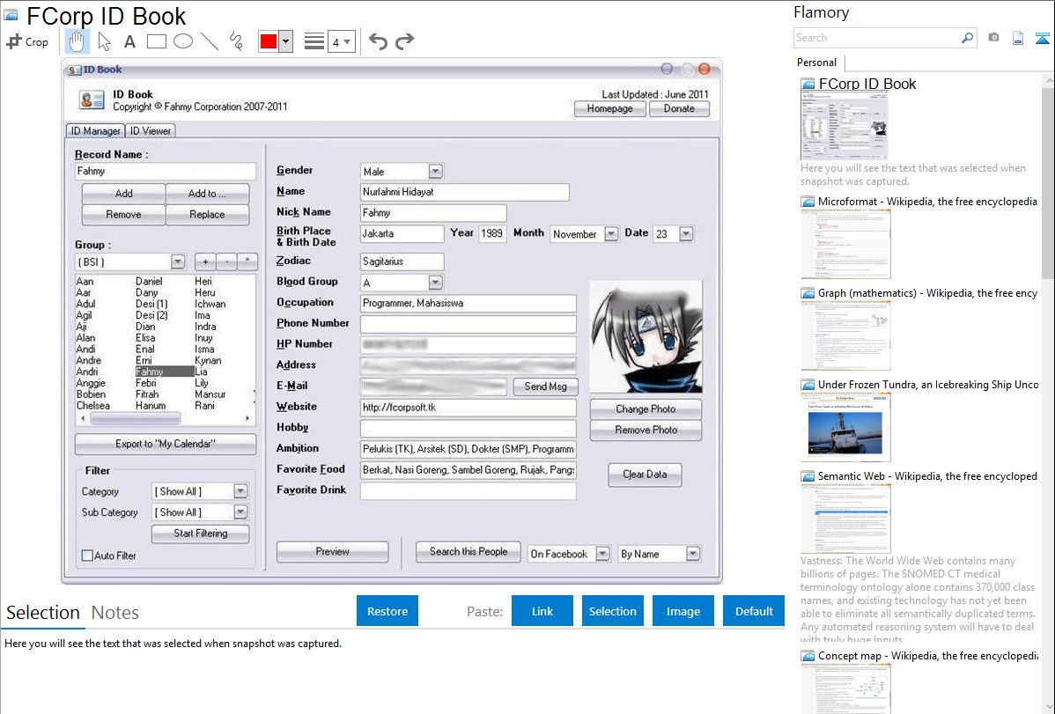This screenshot has width=1055, height=714.
Task: Open the On Facebook dropdown
Action: tap(603, 554)
